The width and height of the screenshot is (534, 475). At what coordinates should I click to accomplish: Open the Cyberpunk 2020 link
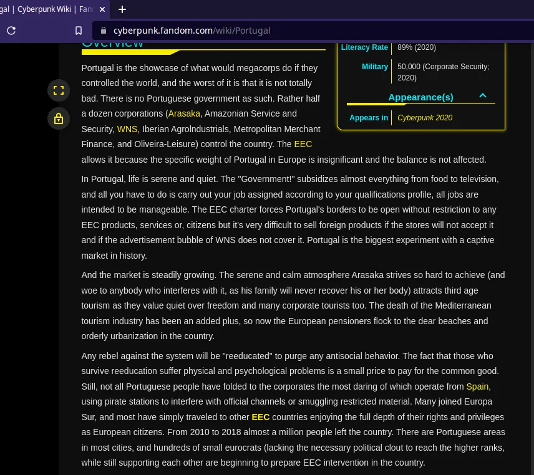pyautogui.click(x=425, y=118)
